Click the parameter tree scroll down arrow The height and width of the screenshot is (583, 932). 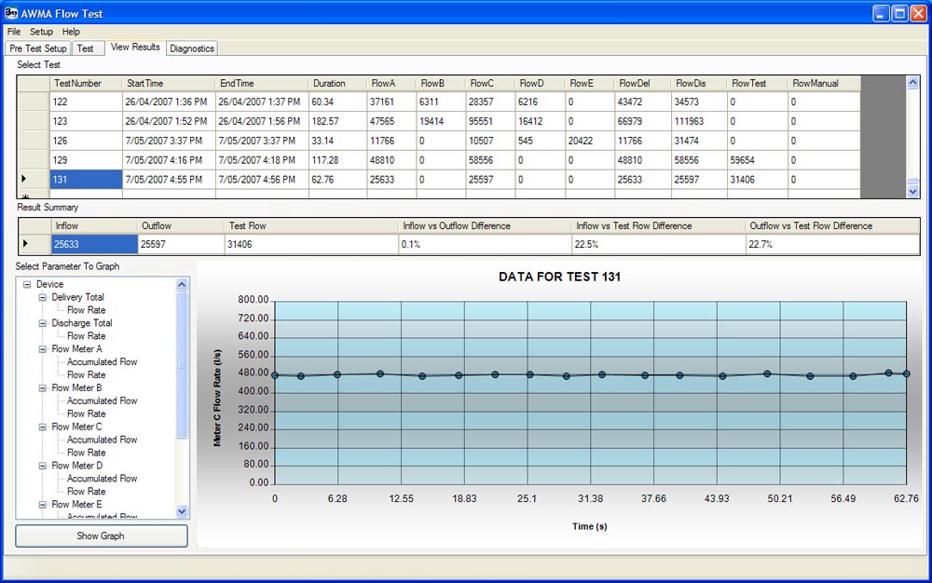182,511
